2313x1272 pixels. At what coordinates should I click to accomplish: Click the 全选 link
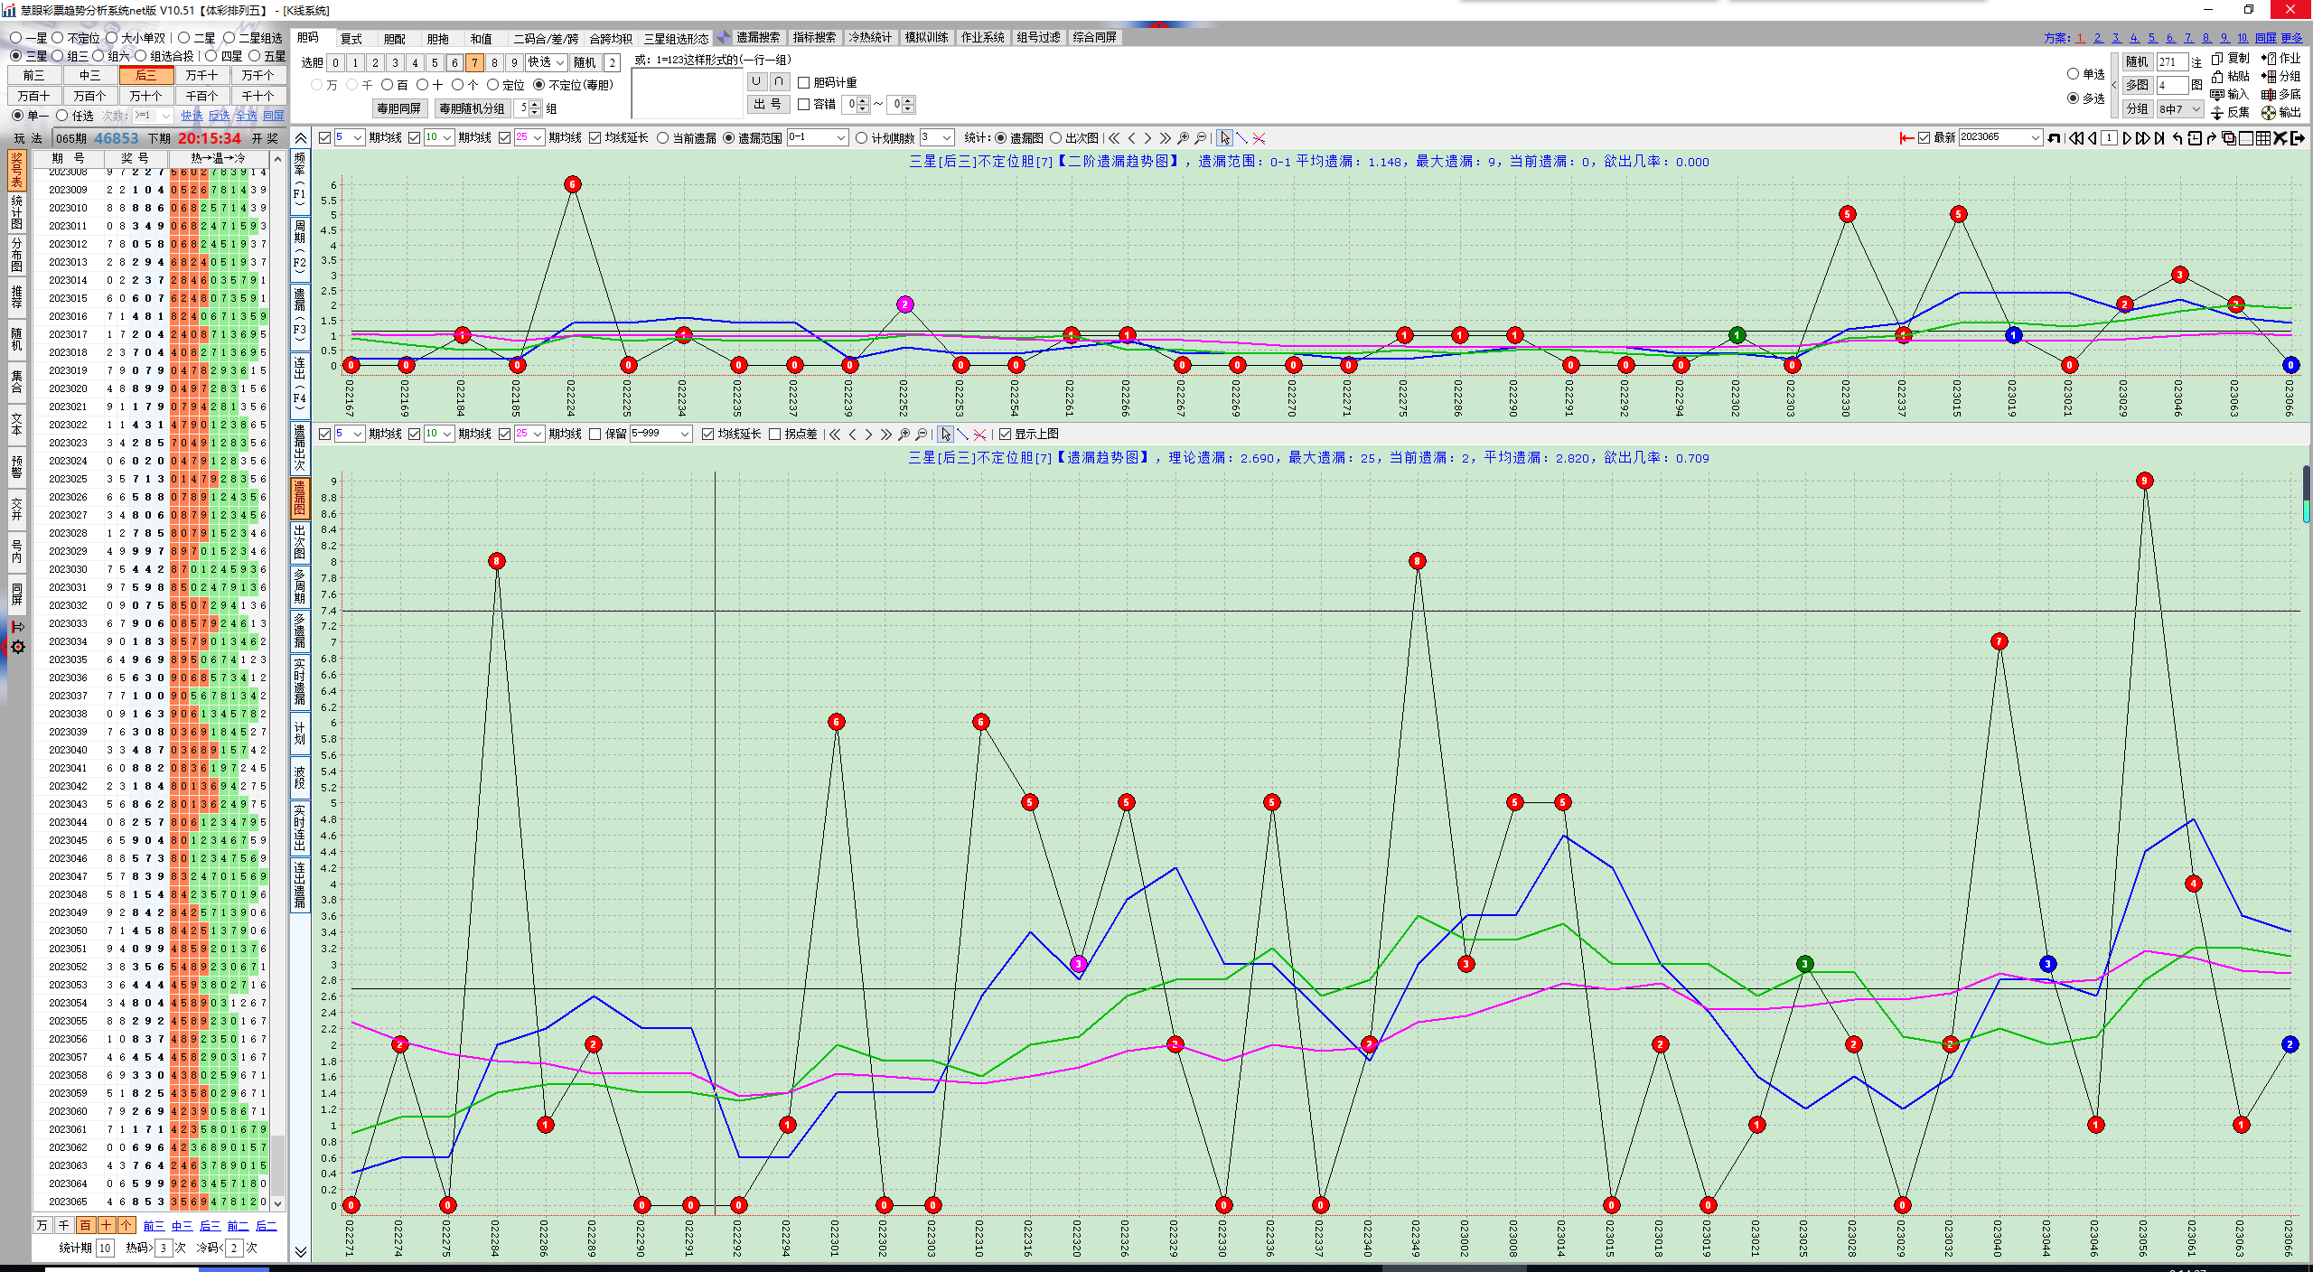pyautogui.click(x=246, y=116)
